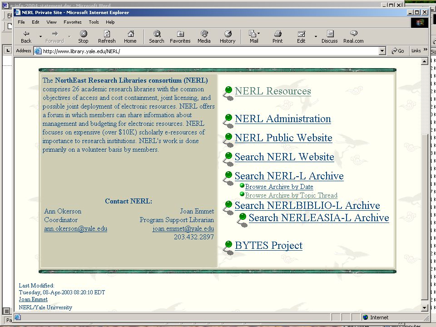
Task: Click the green pin beside NERL Resources
Action: pos(228,93)
